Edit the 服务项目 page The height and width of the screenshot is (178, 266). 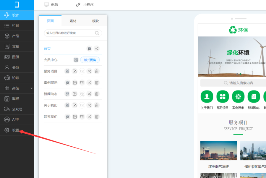click(x=75, y=71)
